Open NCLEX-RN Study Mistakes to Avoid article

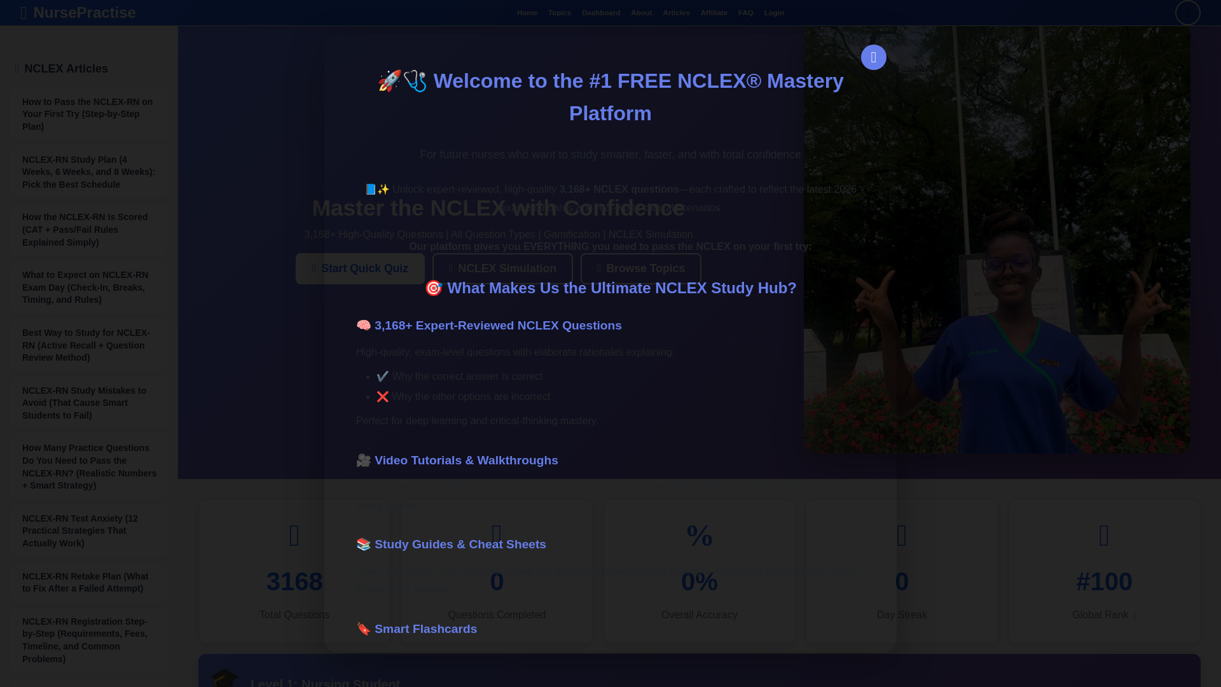(88, 403)
